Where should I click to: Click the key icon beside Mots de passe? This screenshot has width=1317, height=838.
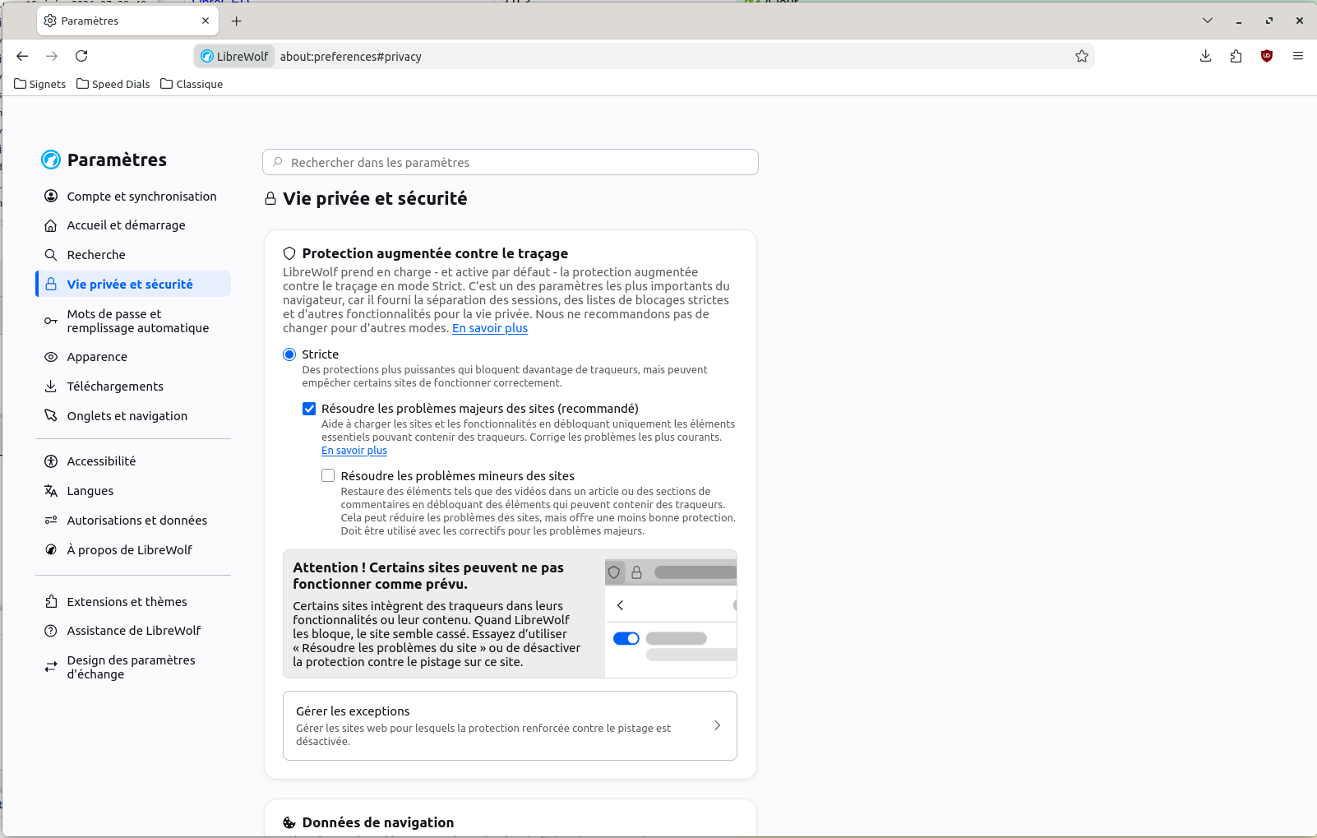click(x=51, y=321)
